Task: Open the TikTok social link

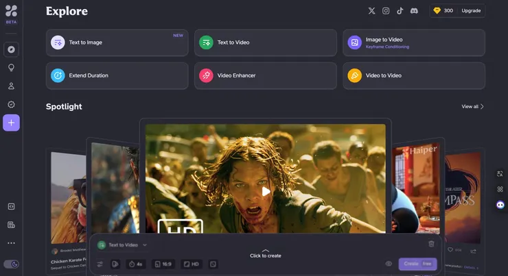Action: point(400,11)
